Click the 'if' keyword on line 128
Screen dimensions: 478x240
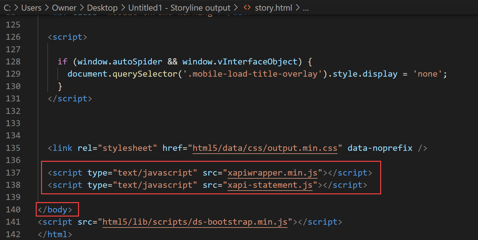pos(63,62)
